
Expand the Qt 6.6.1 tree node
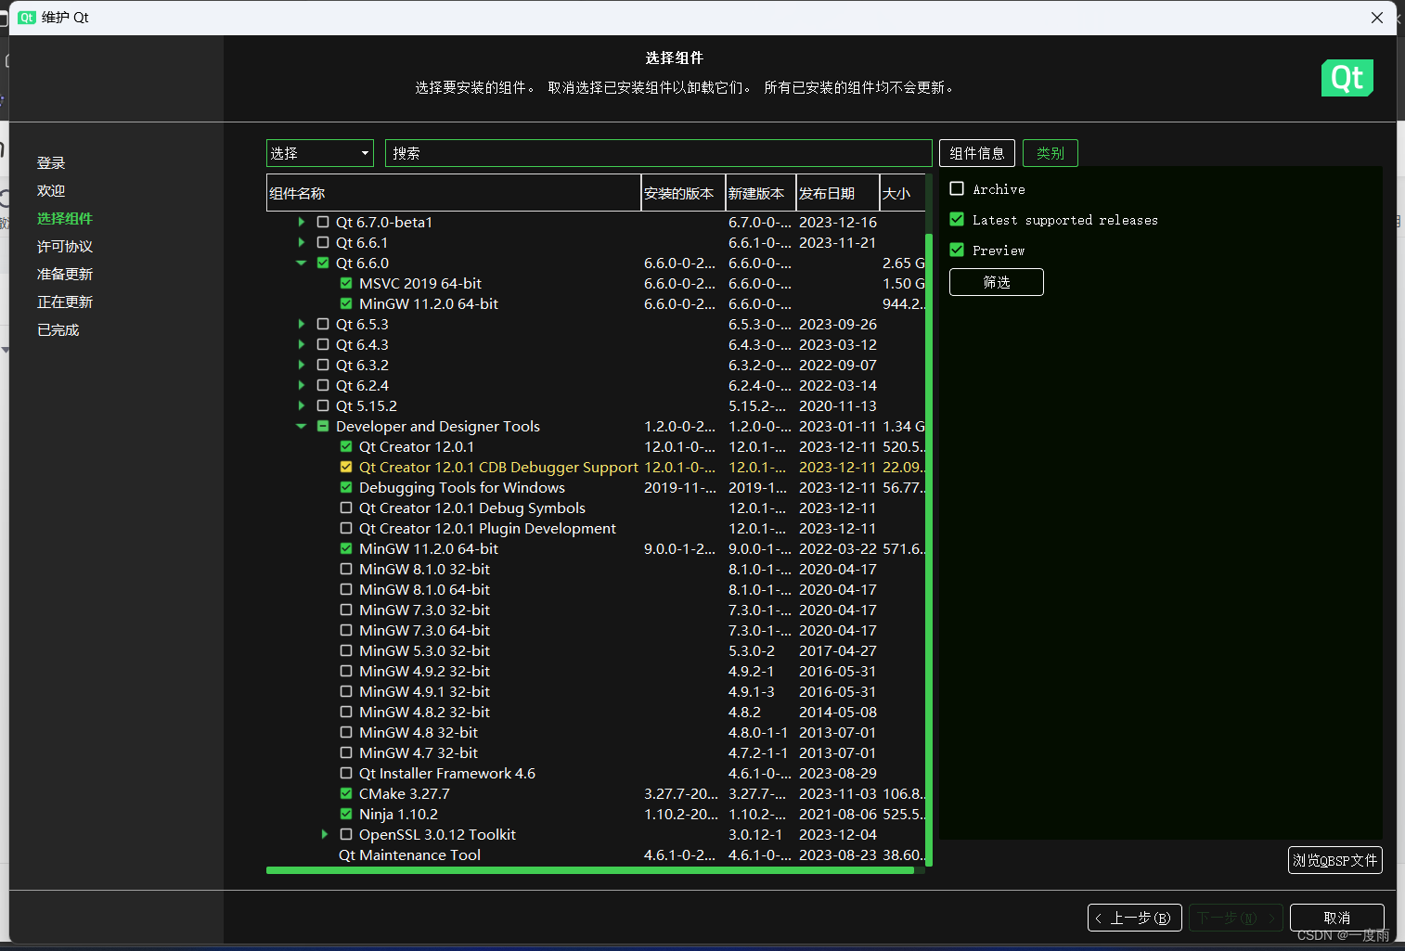pos(302,242)
